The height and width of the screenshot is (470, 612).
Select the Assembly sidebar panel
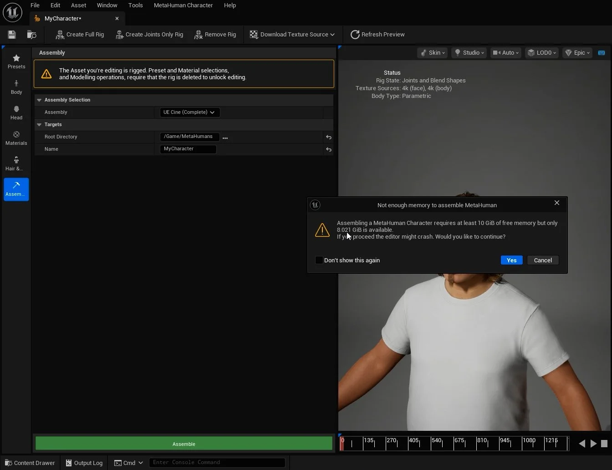click(x=16, y=189)
